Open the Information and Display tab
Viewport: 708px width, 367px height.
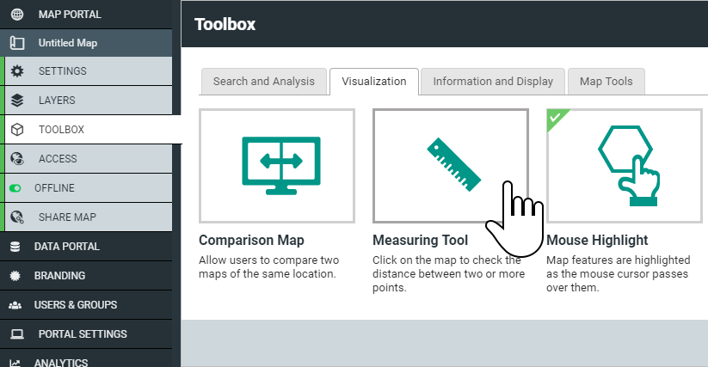(493, 82)
